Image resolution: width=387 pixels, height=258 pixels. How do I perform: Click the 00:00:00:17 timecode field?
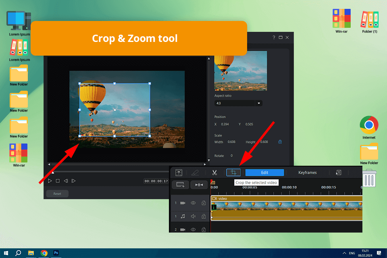tap(156, 181)
